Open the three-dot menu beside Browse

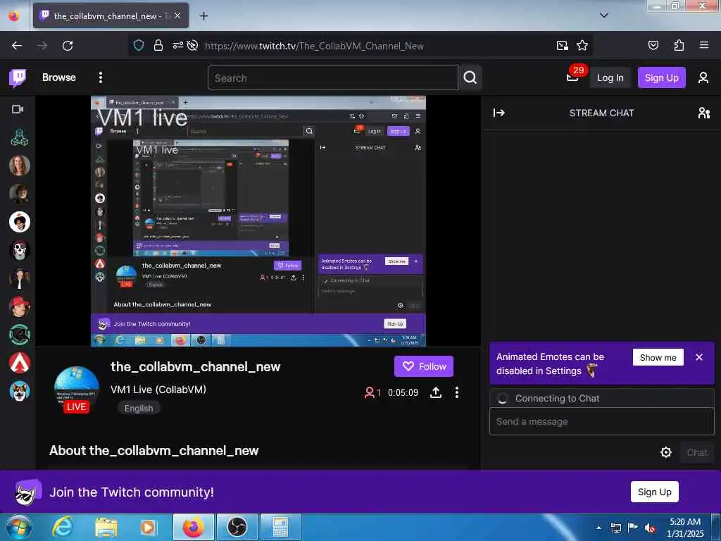pos(100,77)
